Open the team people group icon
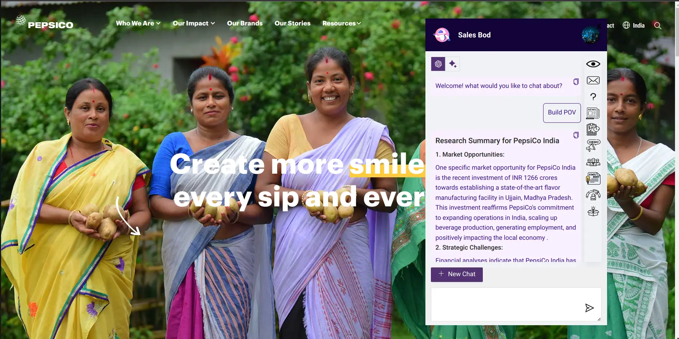Image resolution: width=679 pixels, height=339 pixels. [593, 162]
